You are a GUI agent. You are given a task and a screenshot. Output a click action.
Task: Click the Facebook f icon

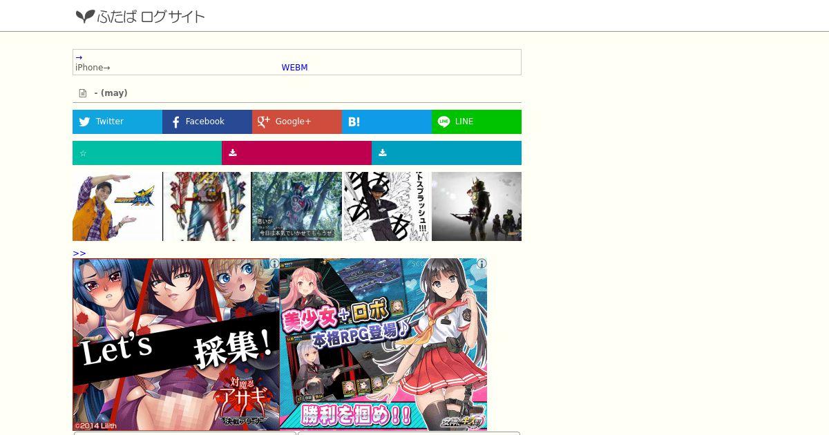click(175, 122)
